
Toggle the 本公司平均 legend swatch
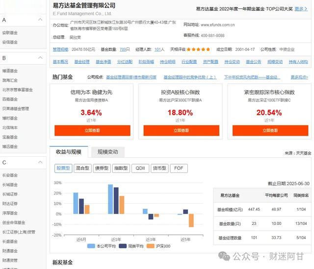pyautogui.click(x=91, y=246)
